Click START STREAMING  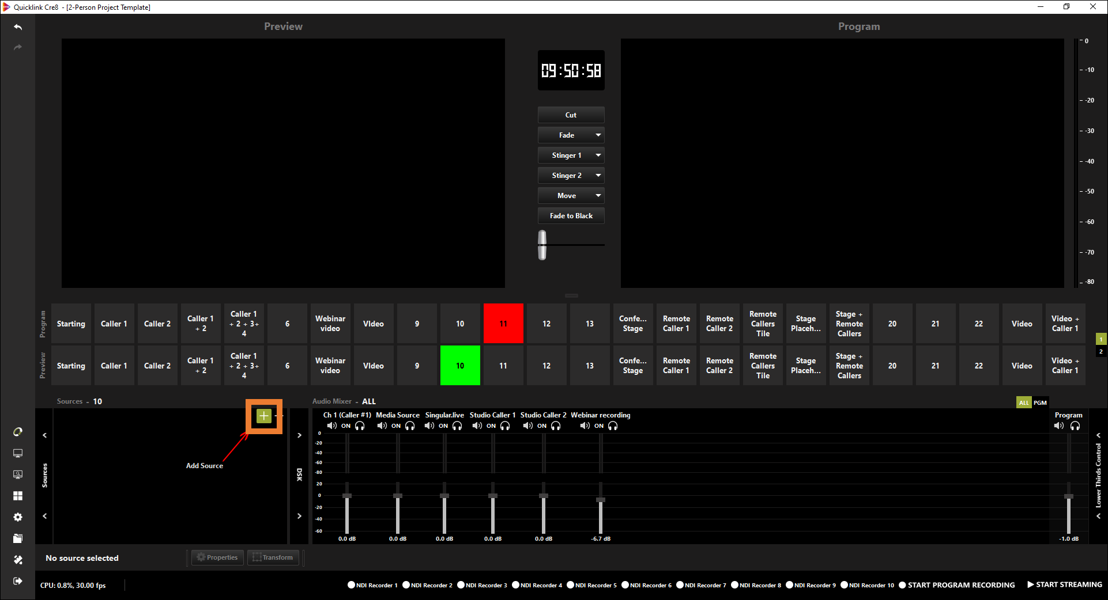pyautogui.click(x=1064, y=584)
